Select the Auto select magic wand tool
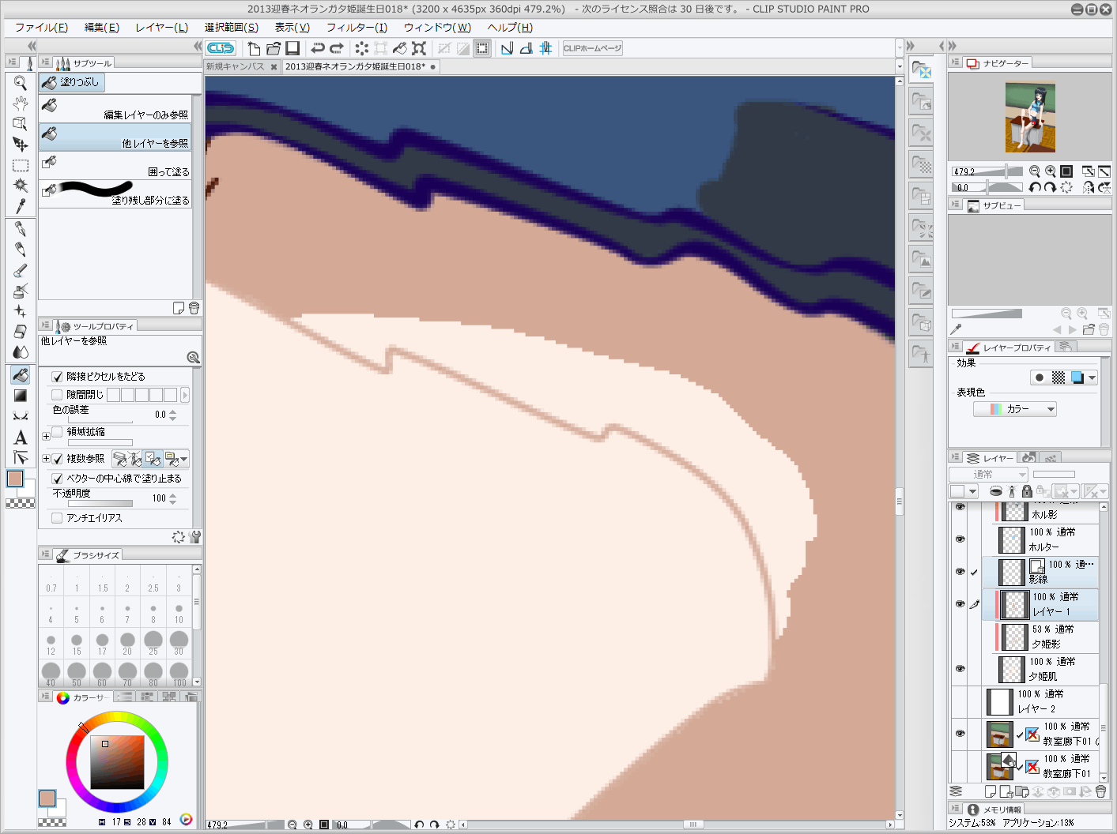The image size is (1117, 834). coord(21,186)
